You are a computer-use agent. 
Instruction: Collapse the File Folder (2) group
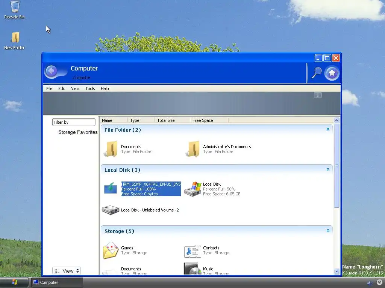[328, 129]
